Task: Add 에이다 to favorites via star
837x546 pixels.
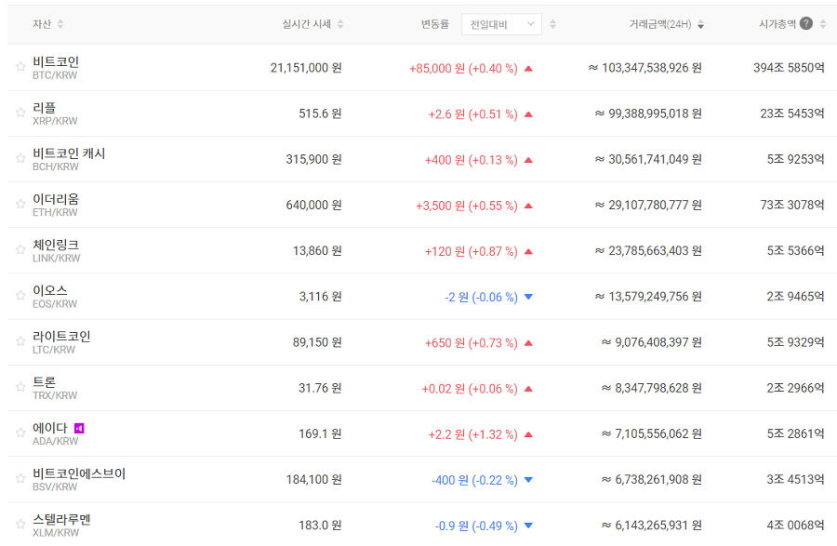Action: [x=20, y=433]
